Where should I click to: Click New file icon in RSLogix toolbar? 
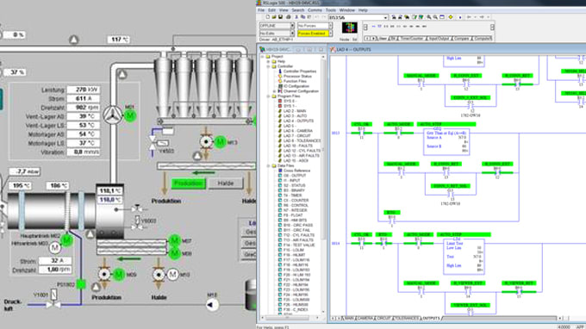268,17
